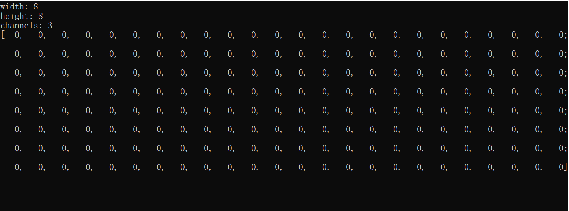Click the number 3 in the channels line
This screenshot has height=211, width=569.
[x=50, y=26]
